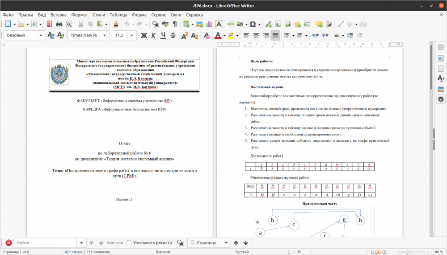Select the Clone Formatting paintbrush
Screen dimensions: 447x255
click(116, 24)
